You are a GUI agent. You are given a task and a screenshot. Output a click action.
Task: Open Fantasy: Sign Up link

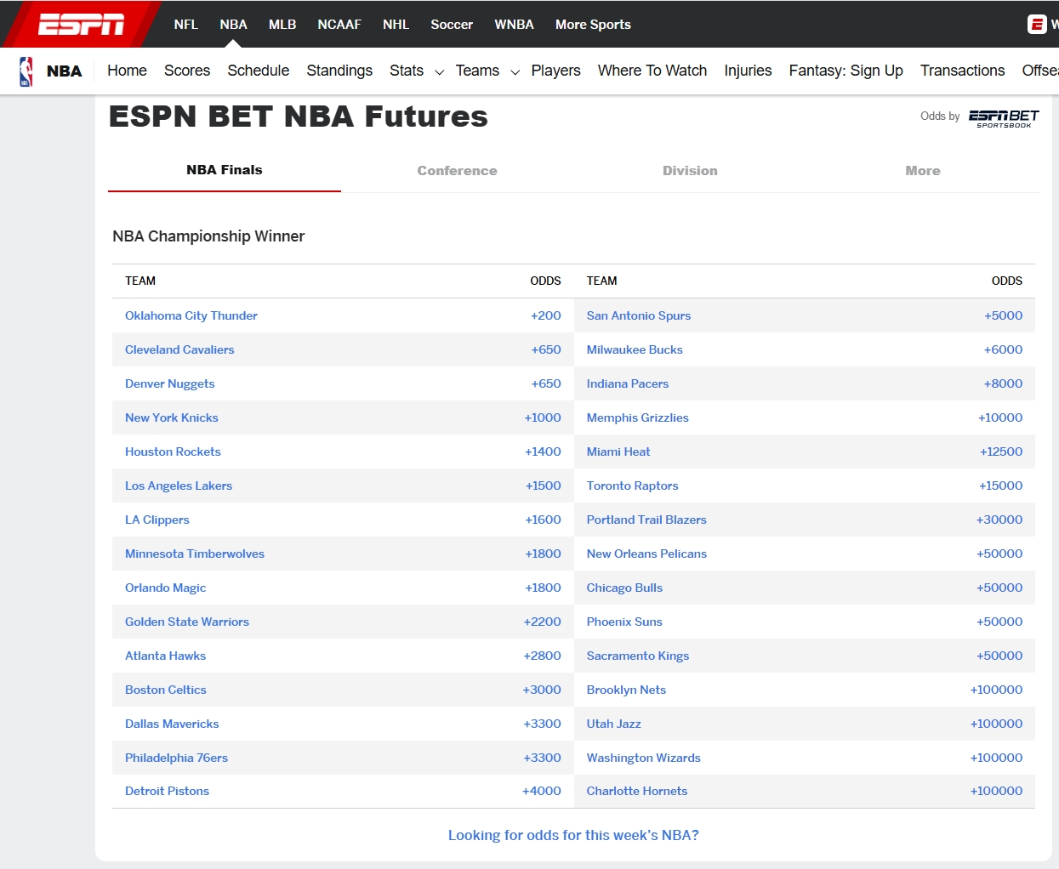pos(845,71)
